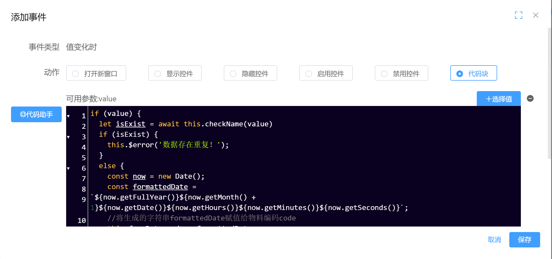Click the dialog vertical scrollbar

click(550, 94)
